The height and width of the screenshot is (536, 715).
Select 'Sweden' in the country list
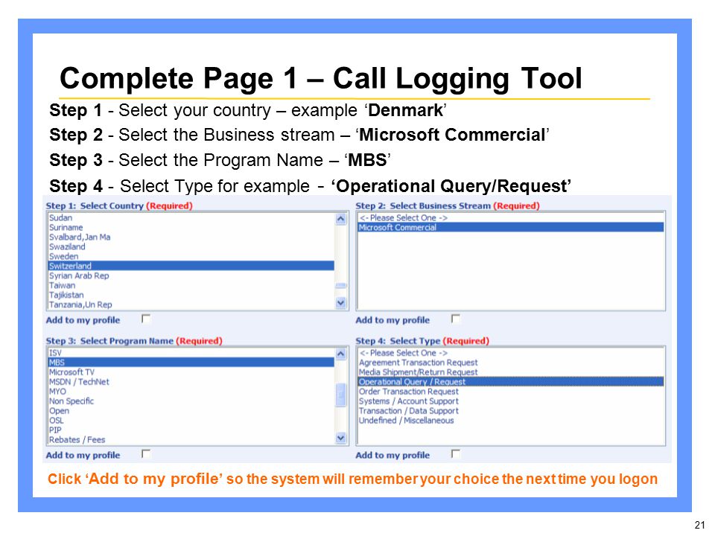[x=191, y=256]
